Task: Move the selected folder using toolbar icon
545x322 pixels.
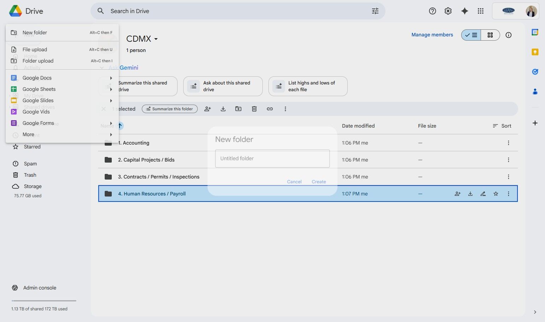Action: point(238,109)
